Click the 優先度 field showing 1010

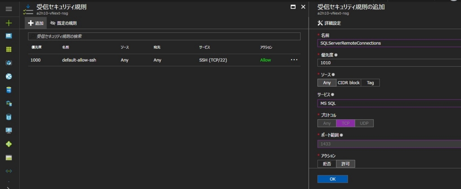pyautogui.click(x=389, y=63)
